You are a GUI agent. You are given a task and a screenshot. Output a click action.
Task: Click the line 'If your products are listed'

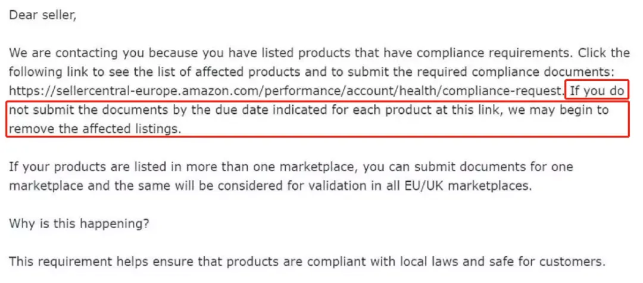coord(291,166)
